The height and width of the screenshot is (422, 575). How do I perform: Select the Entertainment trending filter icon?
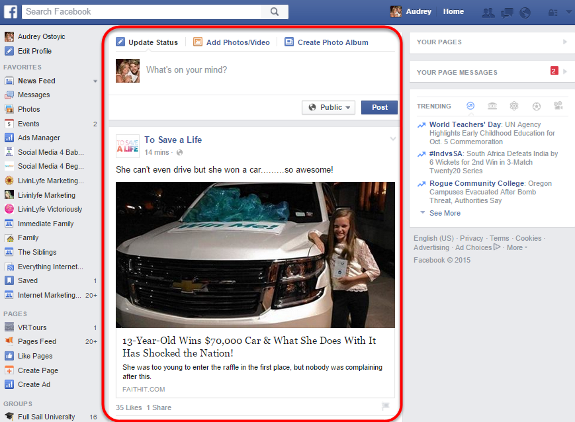pyautogui.click(x=558, y=106)
